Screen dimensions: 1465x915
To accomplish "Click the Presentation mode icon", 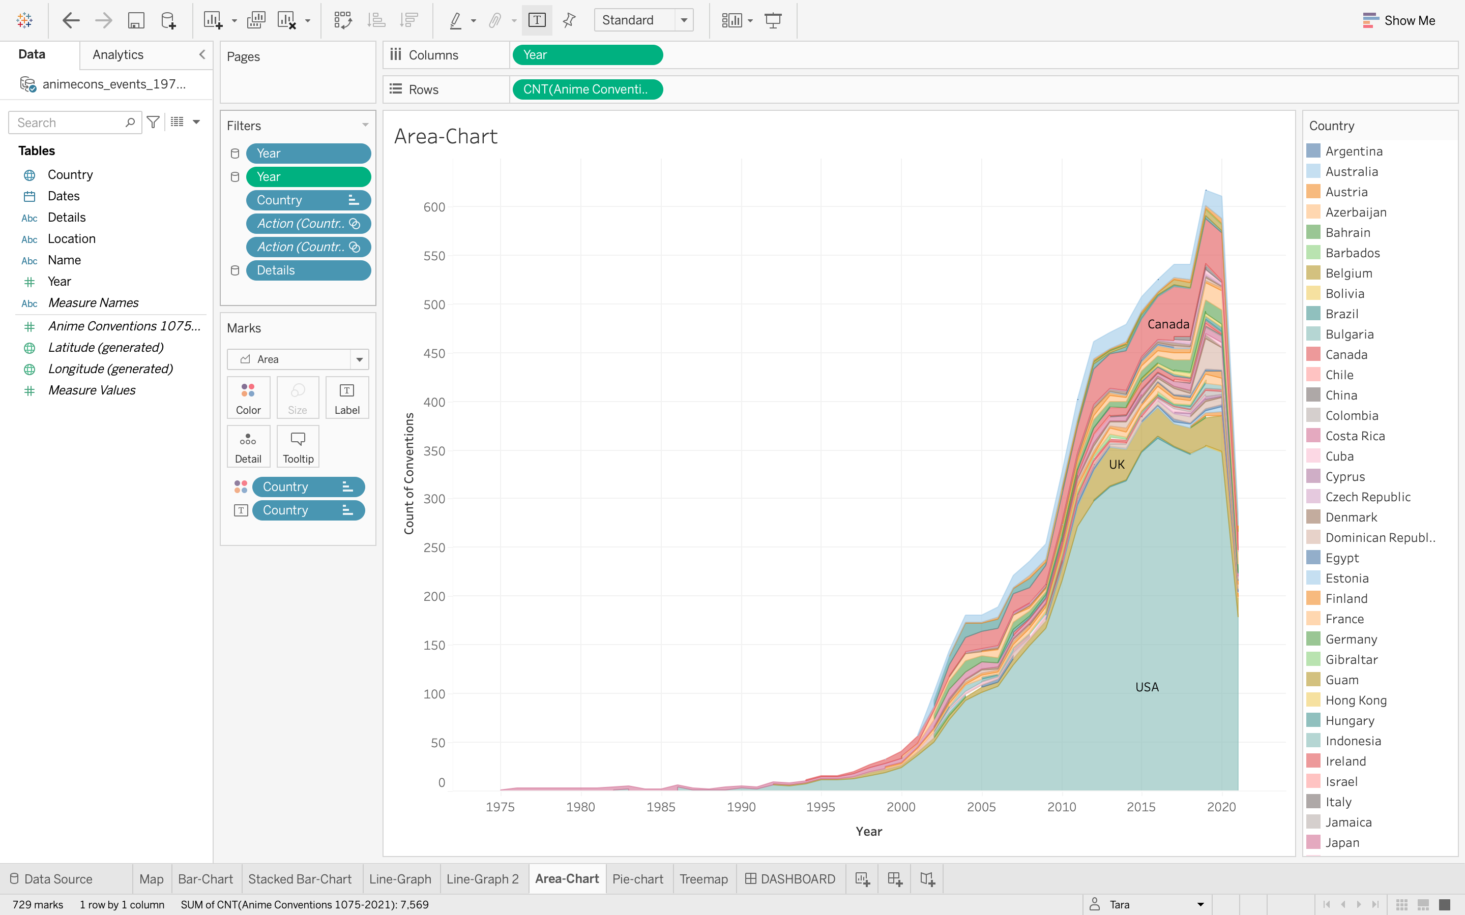I will pyautogui.click(x=773, y=20).
